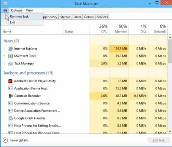Click the Adobe Flash Player Utility icon
This screenshot has width=172, height=147.
click(10, 81)
